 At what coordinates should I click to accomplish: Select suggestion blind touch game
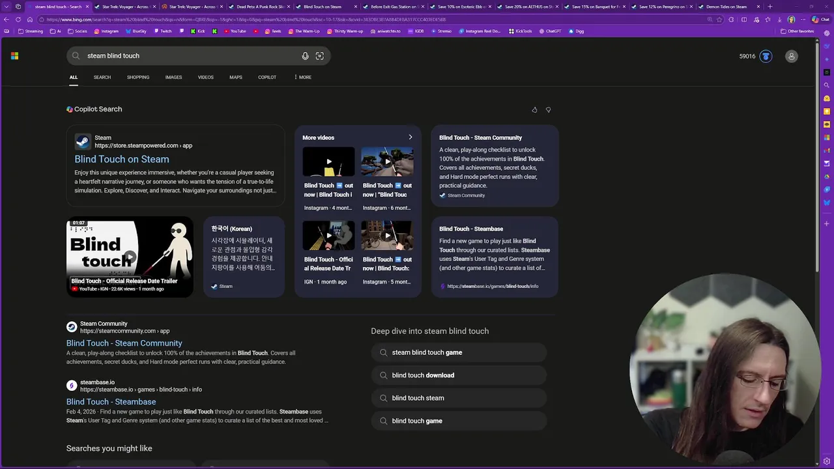pyautogui.click(x=459, y=421)
